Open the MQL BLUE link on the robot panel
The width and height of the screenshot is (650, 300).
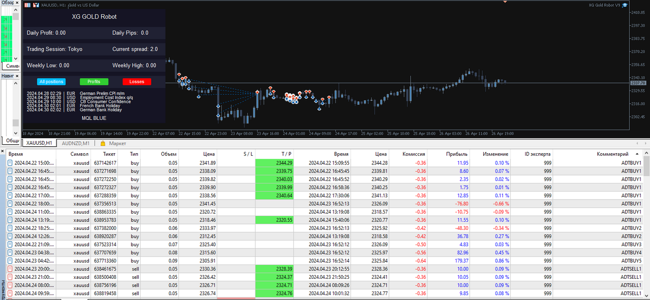tap(94, 118)
